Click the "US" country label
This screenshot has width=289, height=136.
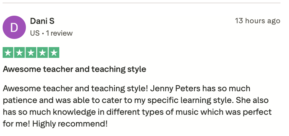coord(35,33)
